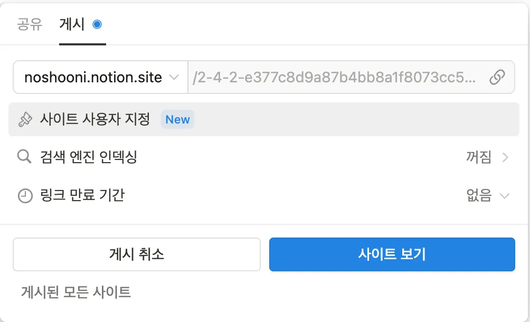Click the 게시 취소 unpublish button
The width and height of the screenshot is (530, 322).
click(137, 254)
